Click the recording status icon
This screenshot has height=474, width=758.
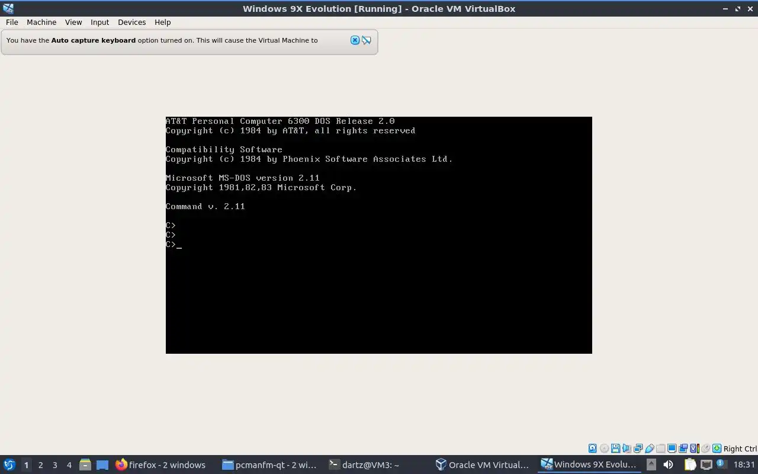pyautogui.click(x=683, y=449)
